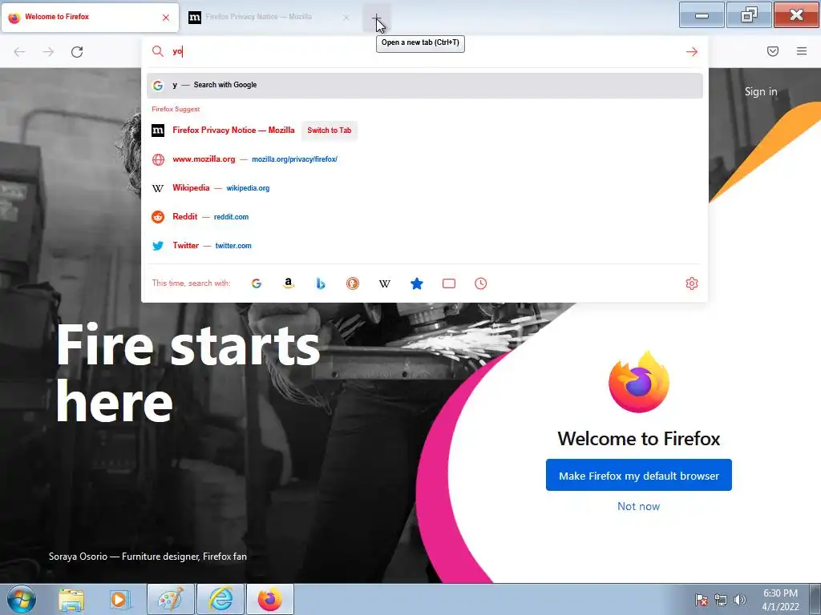The height and width of the screenshot is (615, 821).
Task: Minimize the Firefox window
Action: point(702,14)
